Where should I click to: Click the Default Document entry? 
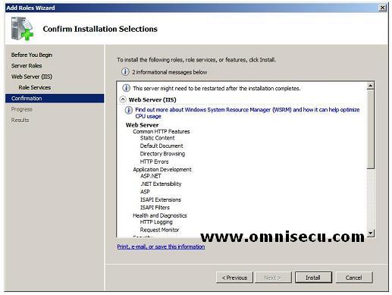(162, 146)
